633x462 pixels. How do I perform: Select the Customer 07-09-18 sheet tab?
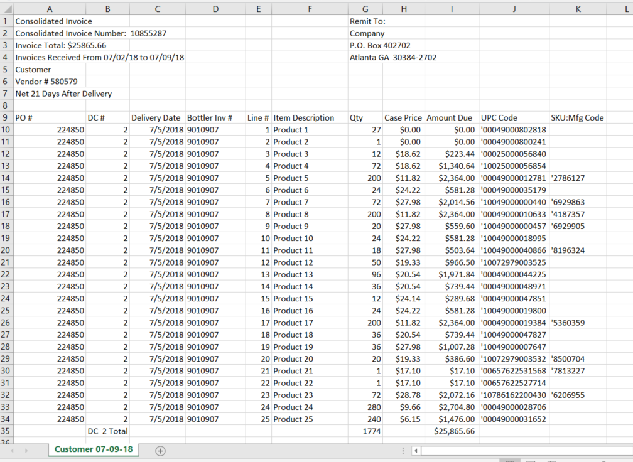[93, 449]
